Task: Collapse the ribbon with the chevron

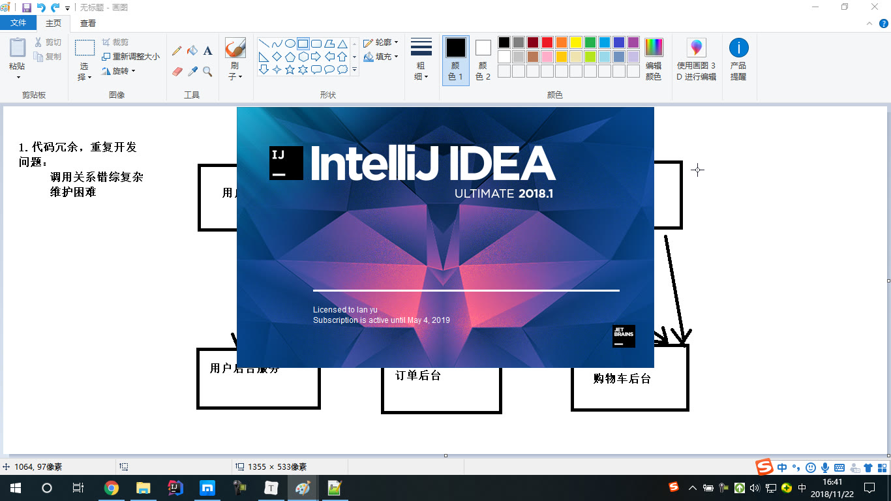Action: pyautogui.click(x=868, y=23)
